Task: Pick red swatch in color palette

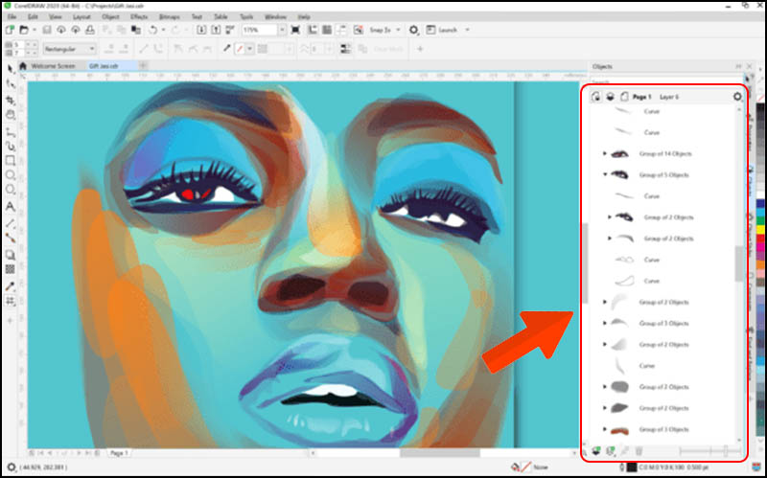Action: (760, 238)
